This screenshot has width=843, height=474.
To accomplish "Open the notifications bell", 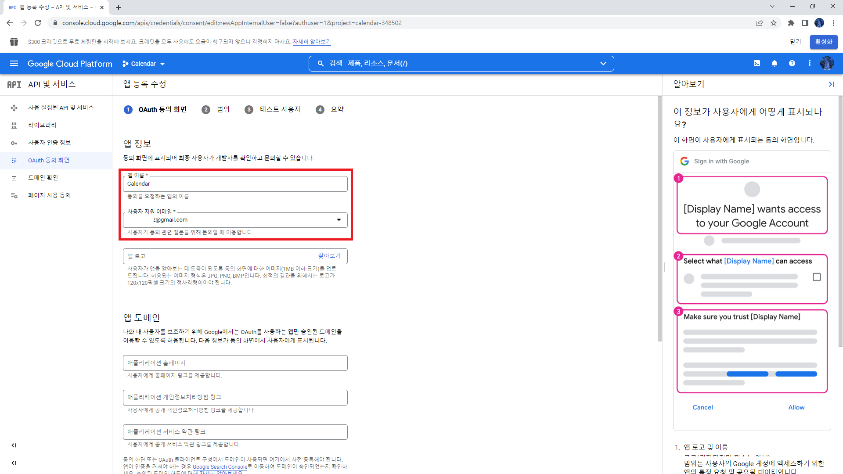I will pyautogui.click(x=775, y=64).
